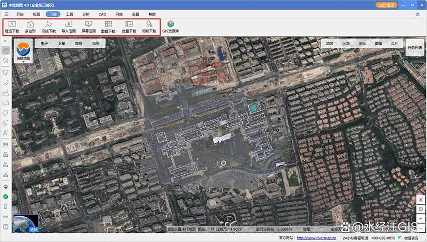Select the sector drawing tool in sidebar
The image size is (427, 242).
(5, 123)
